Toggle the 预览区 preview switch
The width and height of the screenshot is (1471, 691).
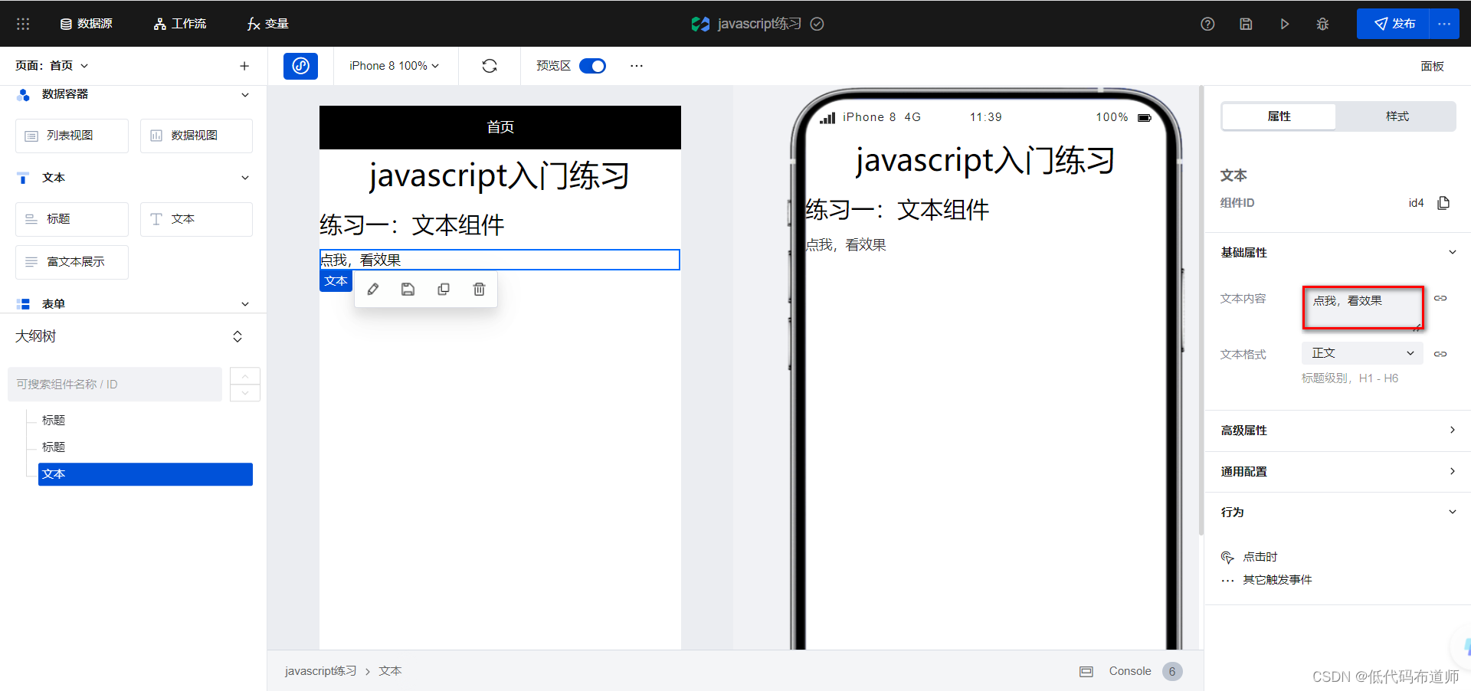tap(592, 66)
